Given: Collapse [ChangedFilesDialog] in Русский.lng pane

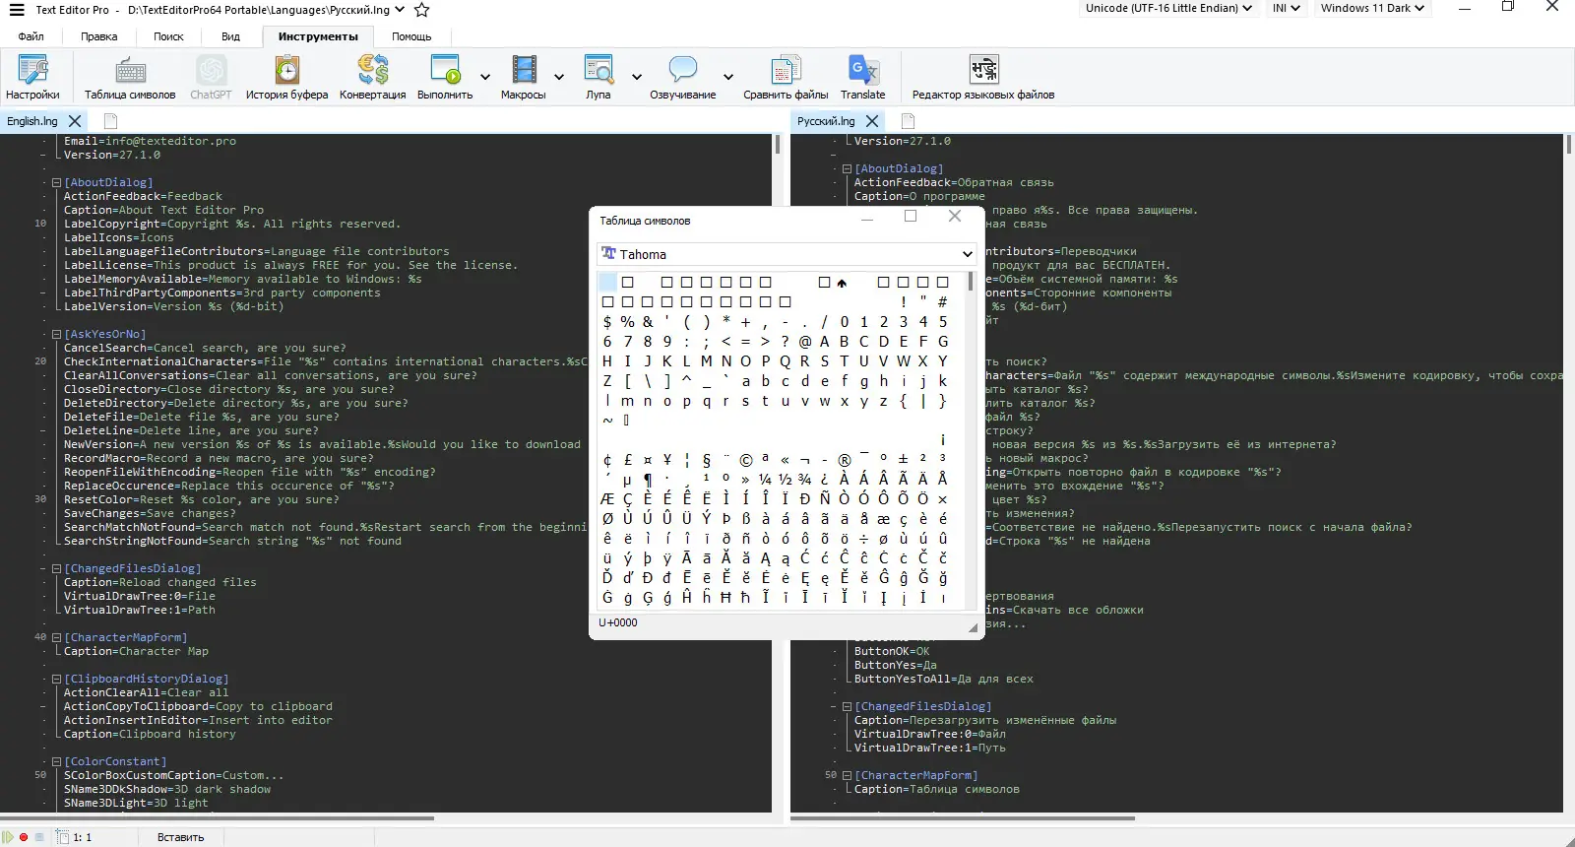Looking at the screenshot, I should (847, 707).
